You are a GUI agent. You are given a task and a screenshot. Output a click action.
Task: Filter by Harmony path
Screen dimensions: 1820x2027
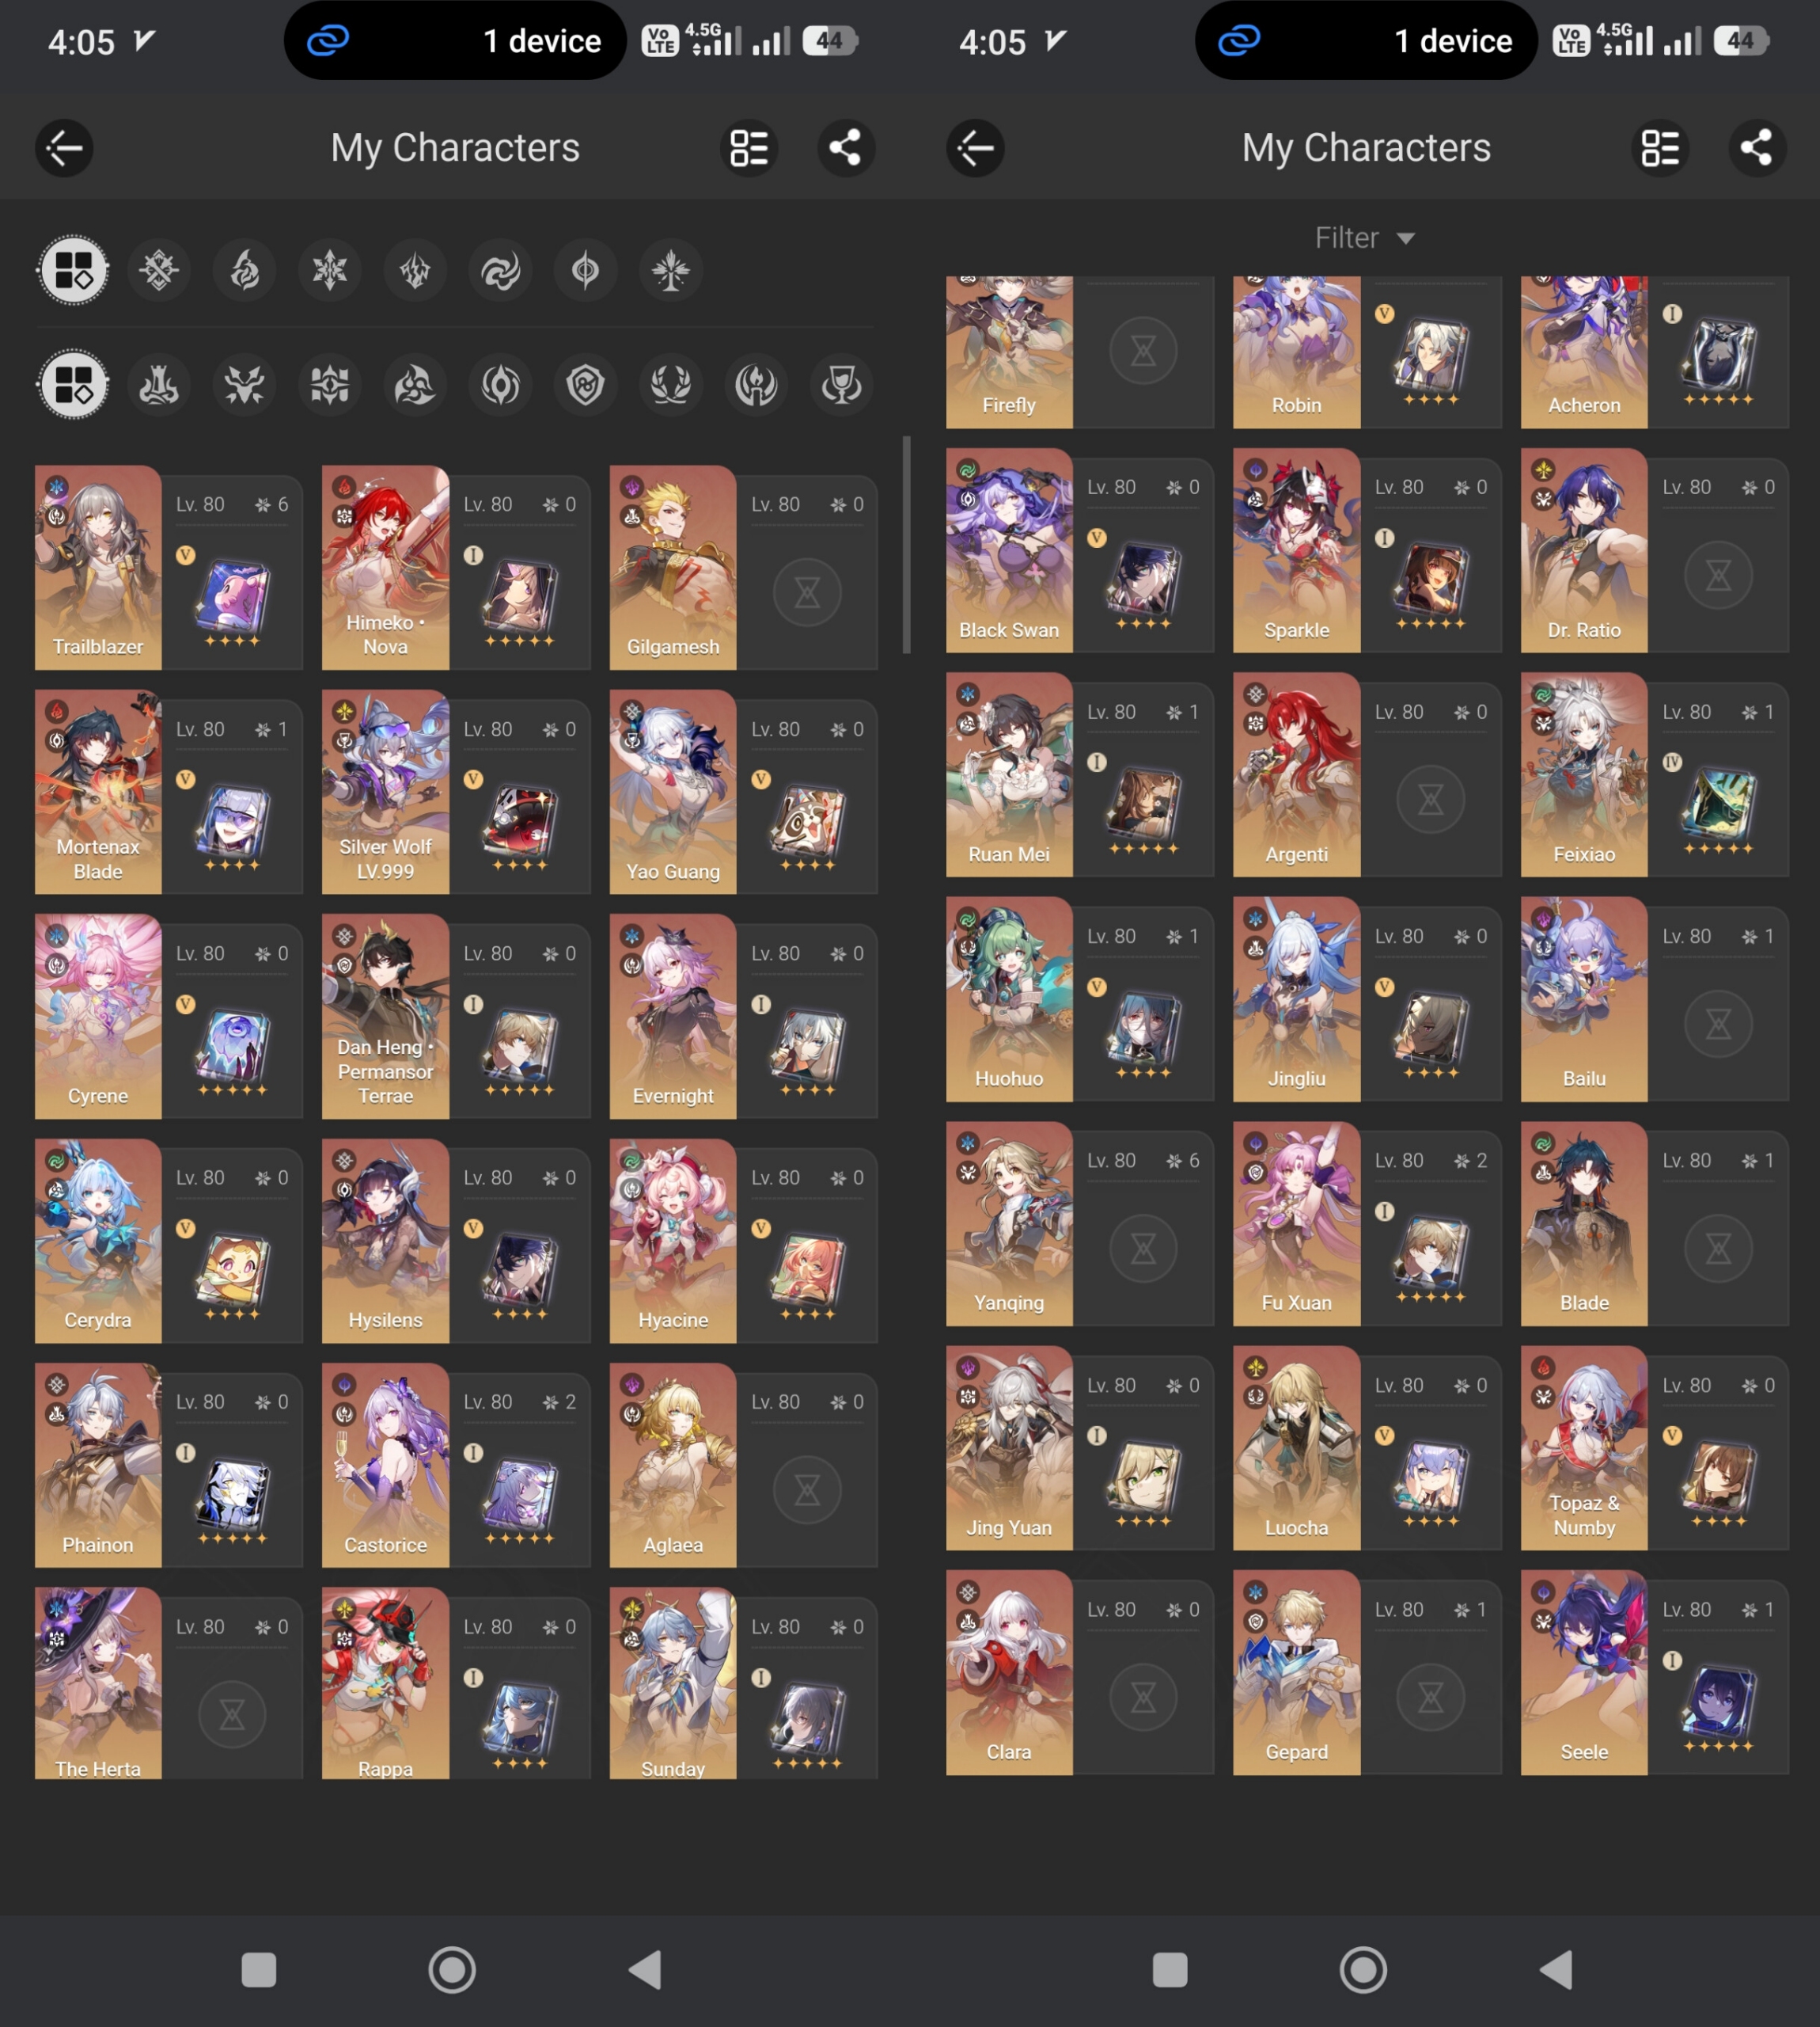tap(415, 384)
